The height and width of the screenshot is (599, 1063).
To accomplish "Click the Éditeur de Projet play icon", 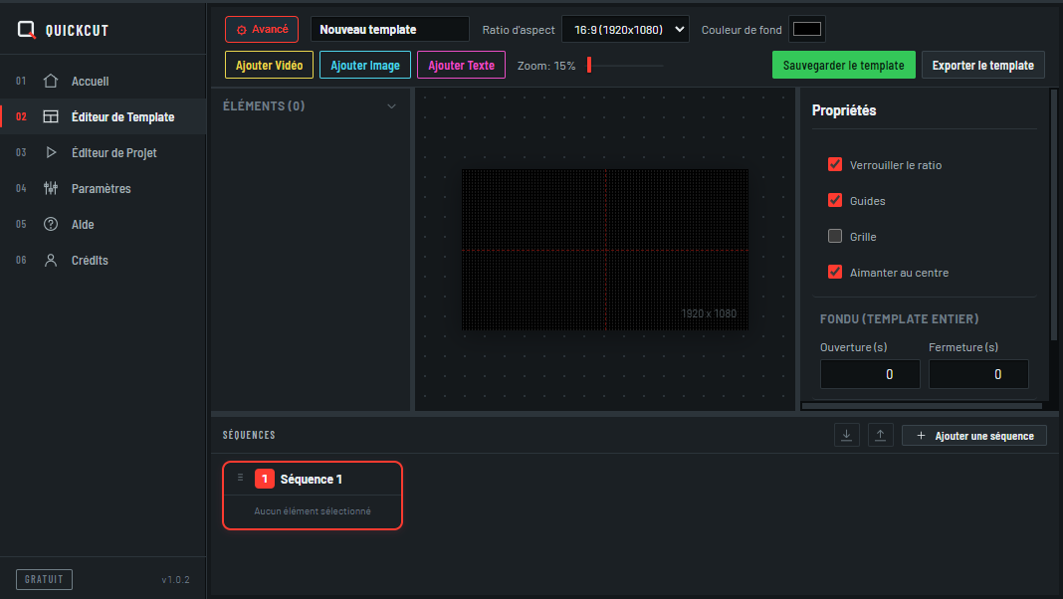I will click(x=51, y=152).
